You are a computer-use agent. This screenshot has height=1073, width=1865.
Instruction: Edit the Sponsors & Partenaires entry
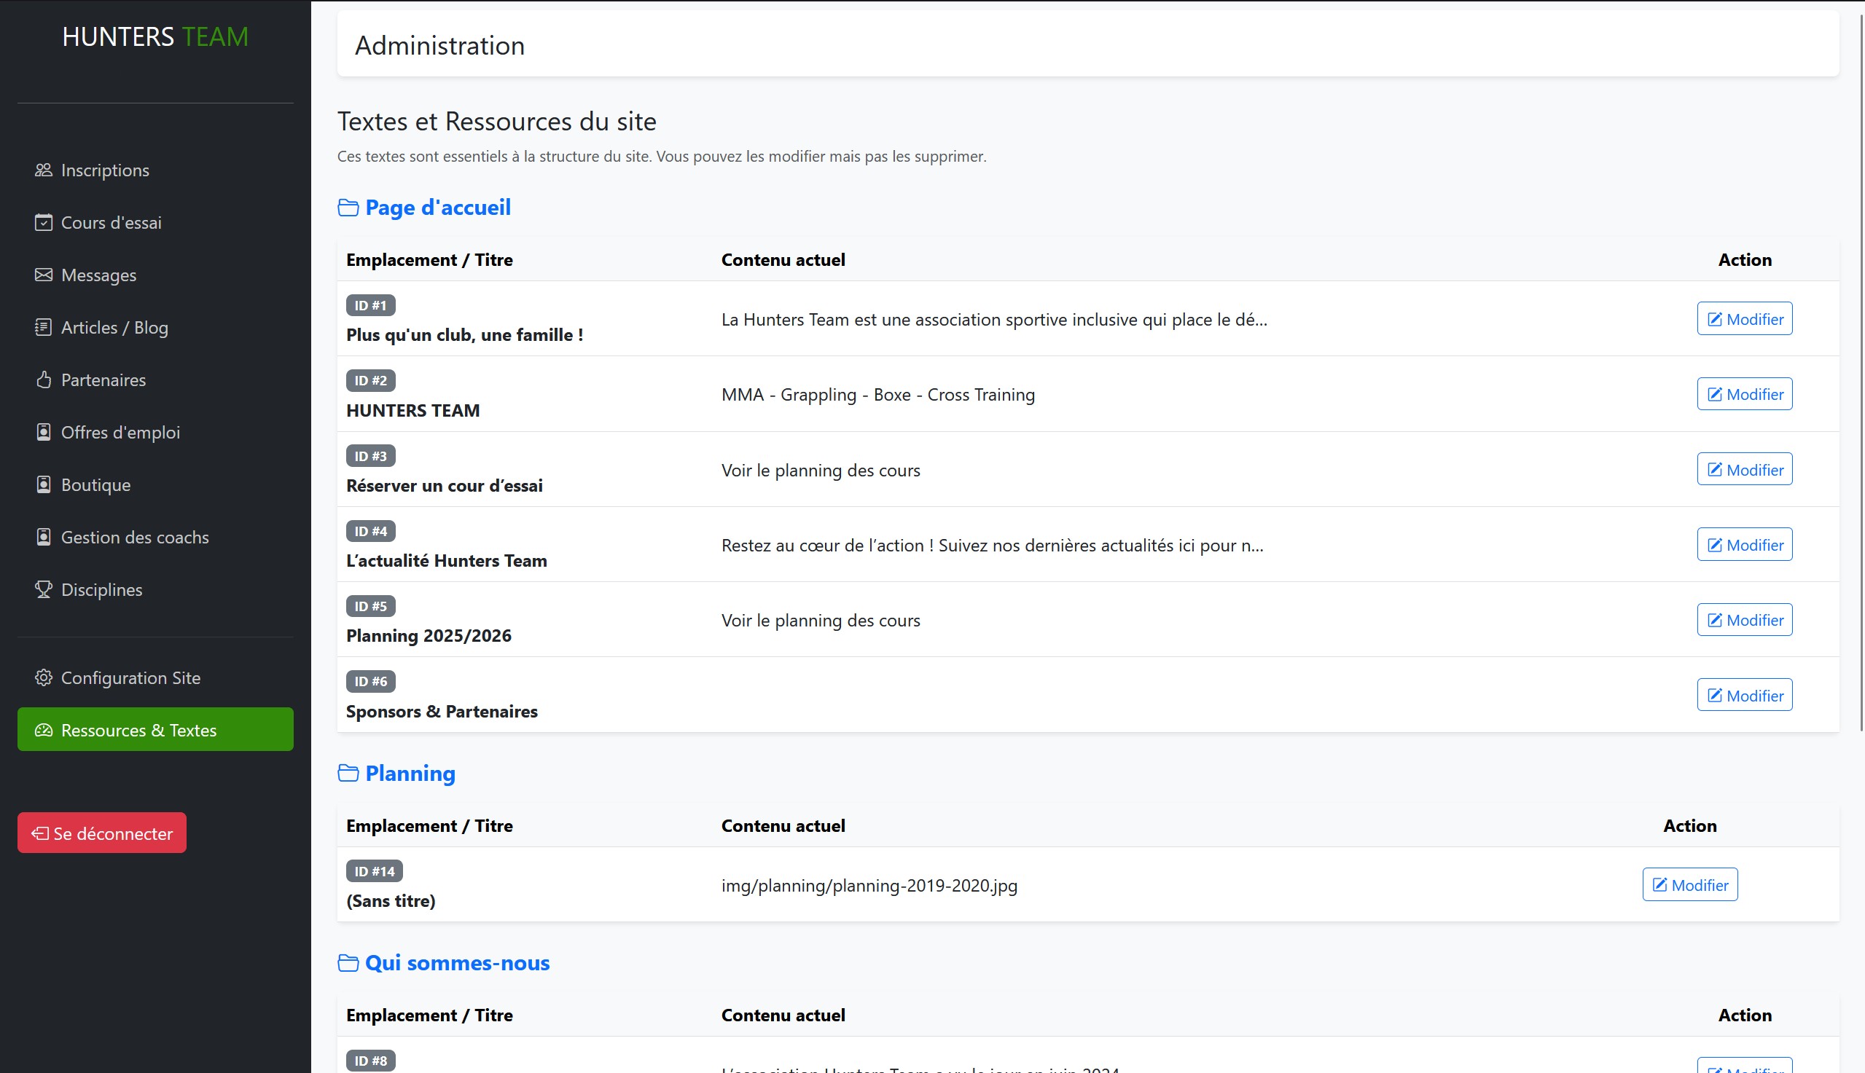(1744, 695)
